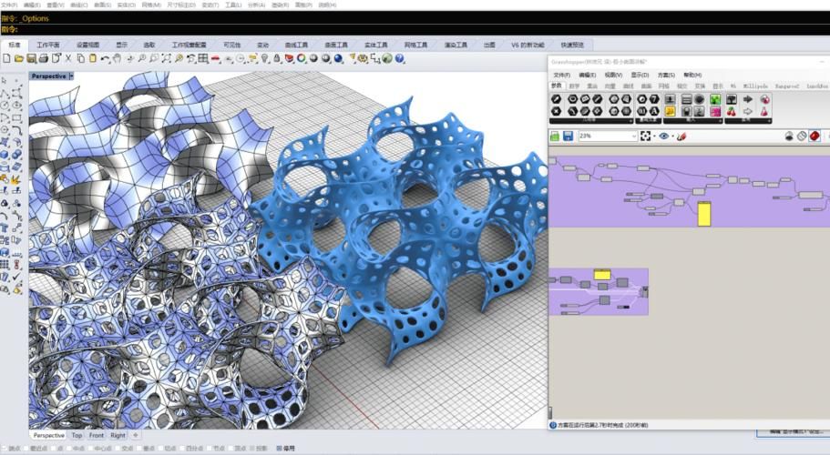The width and height of the screenshot is (830, 455).
Task: Open the Millipede tab in Grasshopper
Action: pos(755,86)
